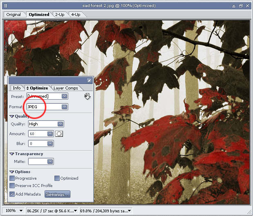
Task: Switch to the 4-Up view tab
Action: [x=75, y=15]
